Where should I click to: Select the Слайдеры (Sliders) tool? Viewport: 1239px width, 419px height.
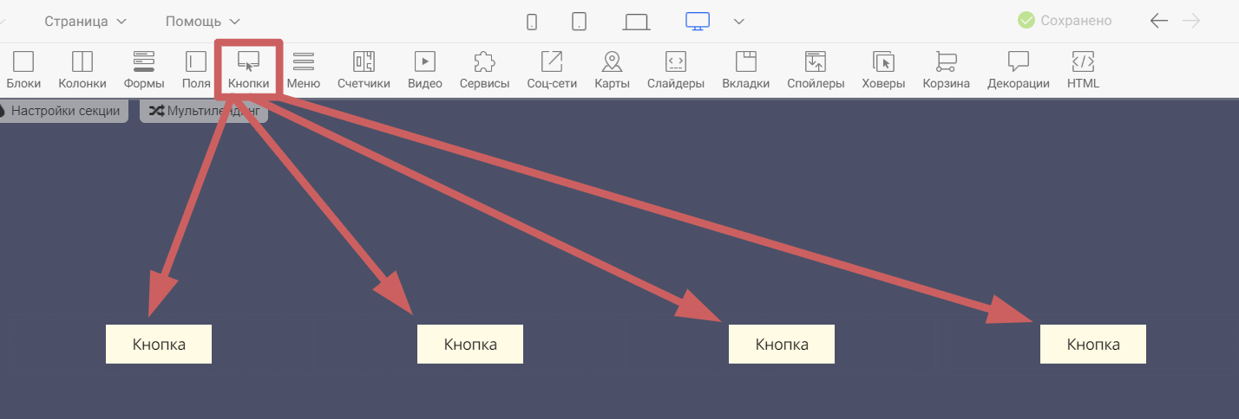click(x=675, y=70)
